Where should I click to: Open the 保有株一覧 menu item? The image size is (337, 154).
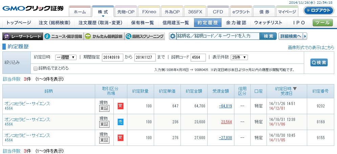pos(142,23)
